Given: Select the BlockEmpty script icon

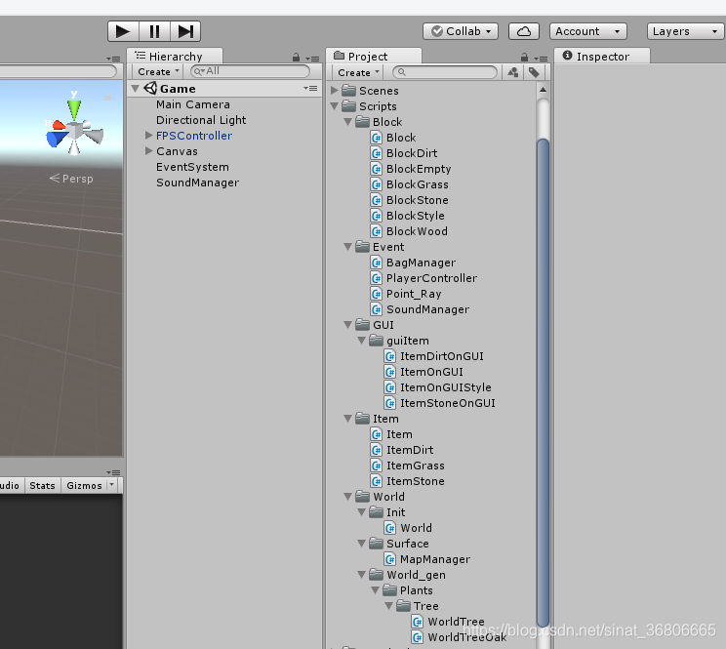Looking at the screenshot, I should 377,169.
